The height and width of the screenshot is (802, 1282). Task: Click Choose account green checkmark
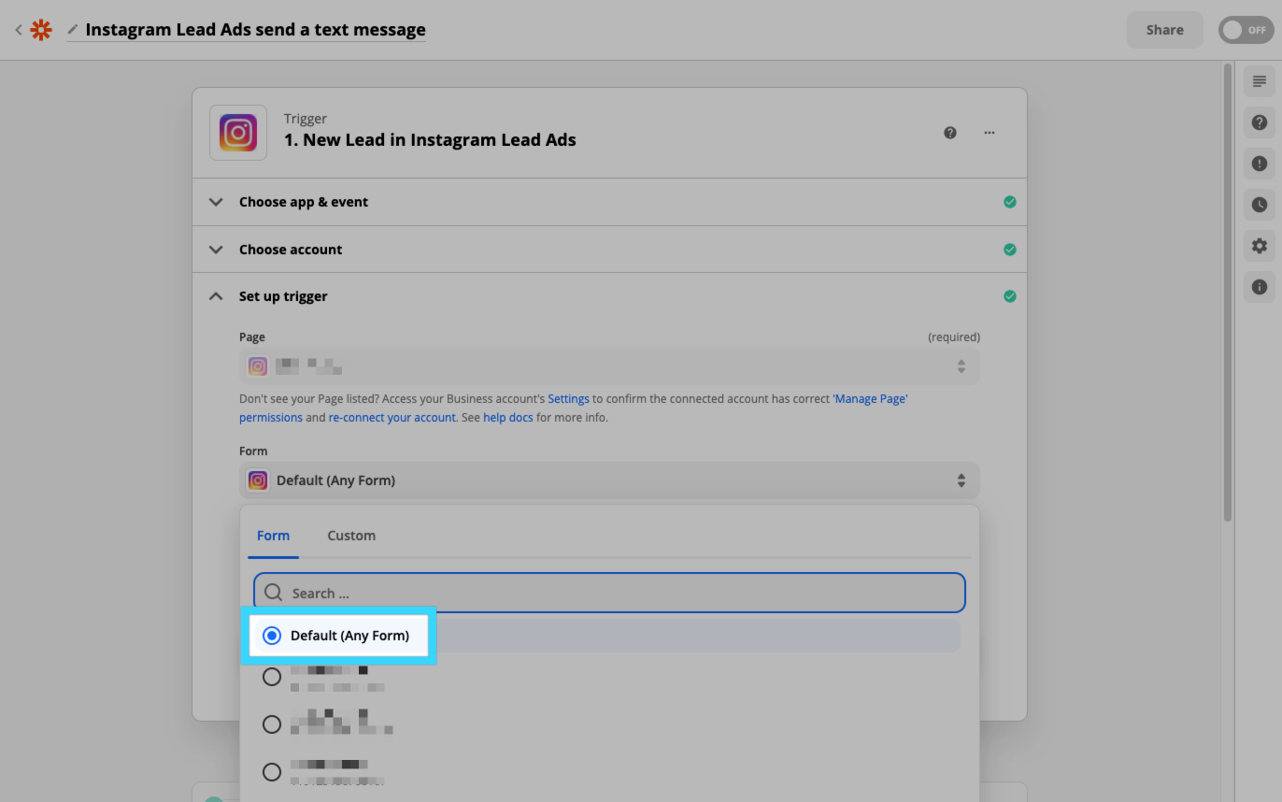[x=1009, y=250]
